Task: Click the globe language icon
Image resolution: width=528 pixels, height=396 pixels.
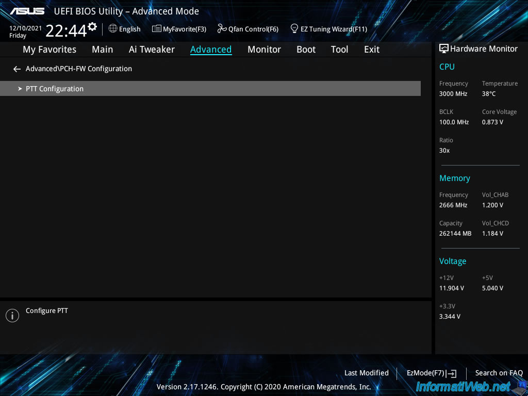Action: click(x=113, y=29)
